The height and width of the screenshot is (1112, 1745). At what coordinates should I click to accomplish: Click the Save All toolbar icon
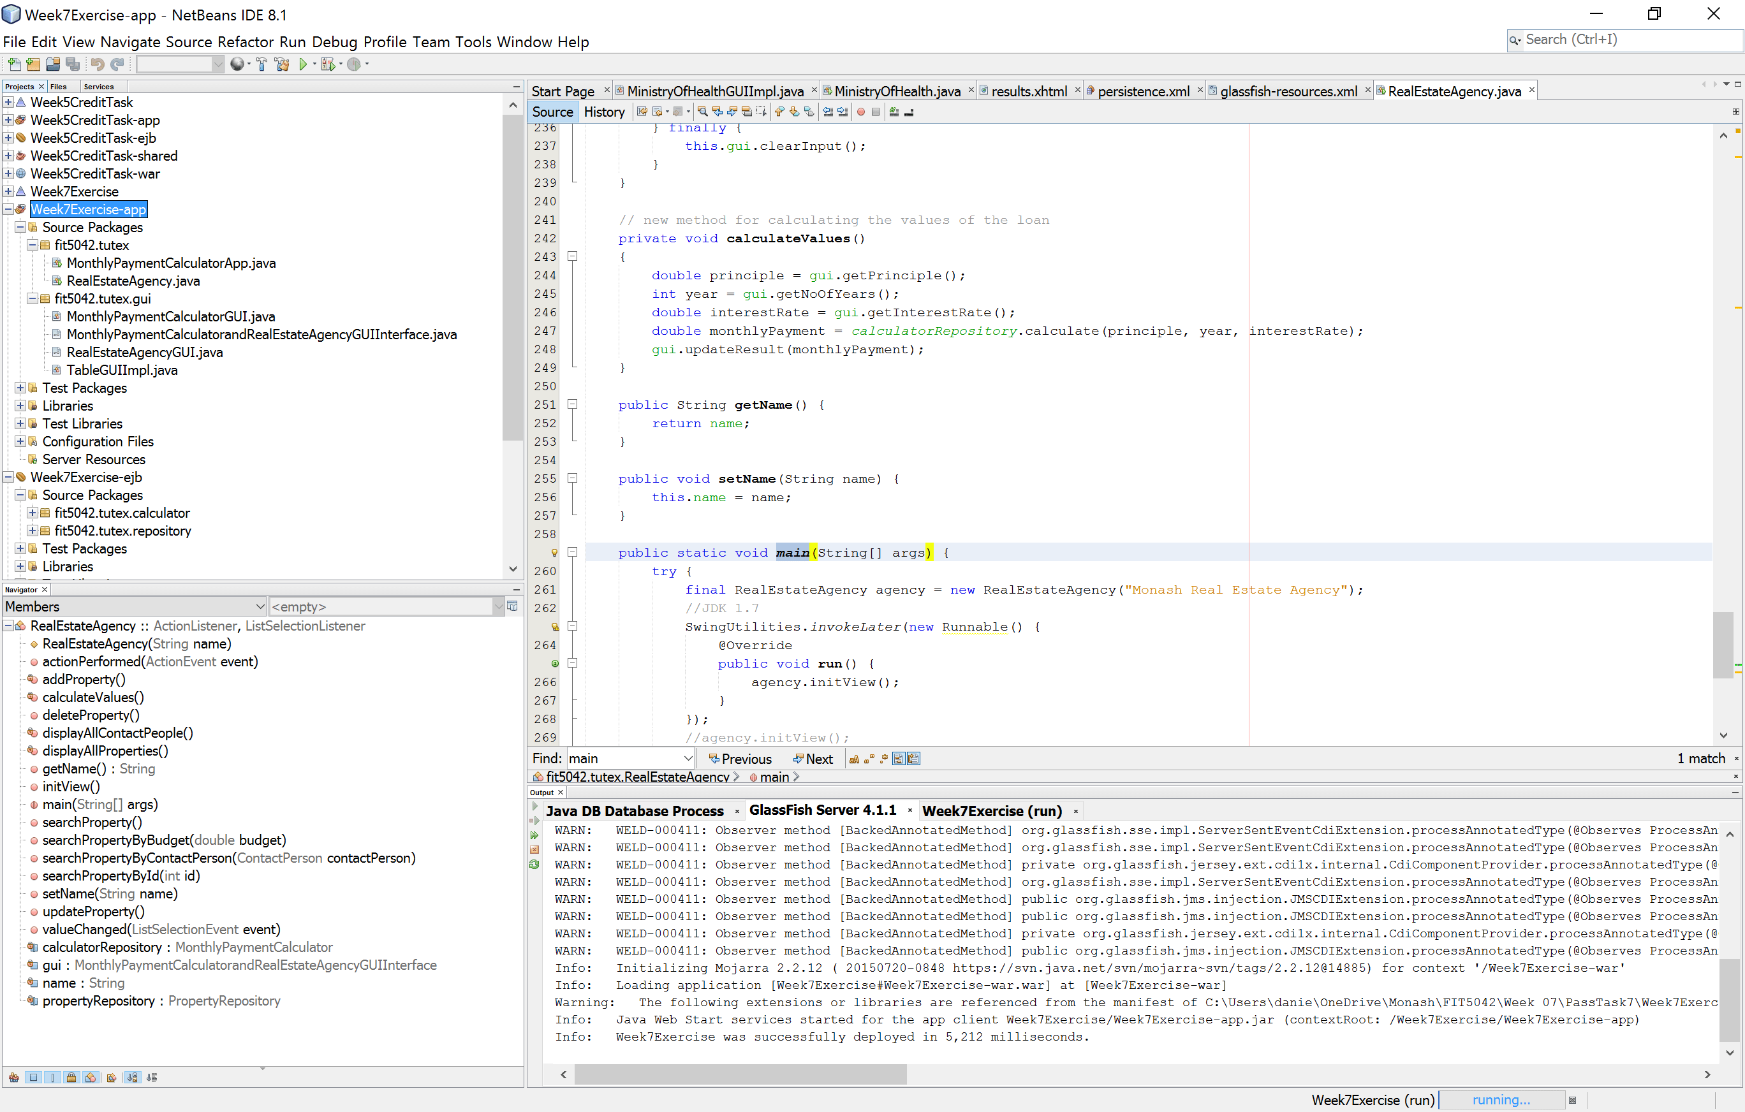[x=73, y=64]
